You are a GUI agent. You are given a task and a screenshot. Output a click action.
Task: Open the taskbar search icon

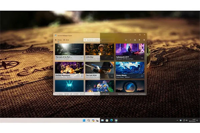(89, 120)
